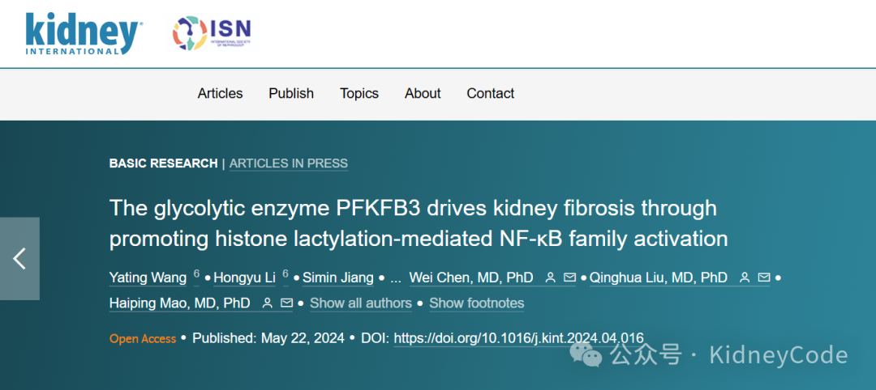Viewport: 876px width, 390px height.
Task: Open Wei Chen's author profile icon
Action: click(550, 278)
